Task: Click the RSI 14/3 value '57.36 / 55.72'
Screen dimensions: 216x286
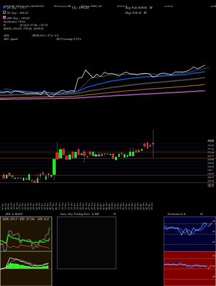Action: coord(39,25)
